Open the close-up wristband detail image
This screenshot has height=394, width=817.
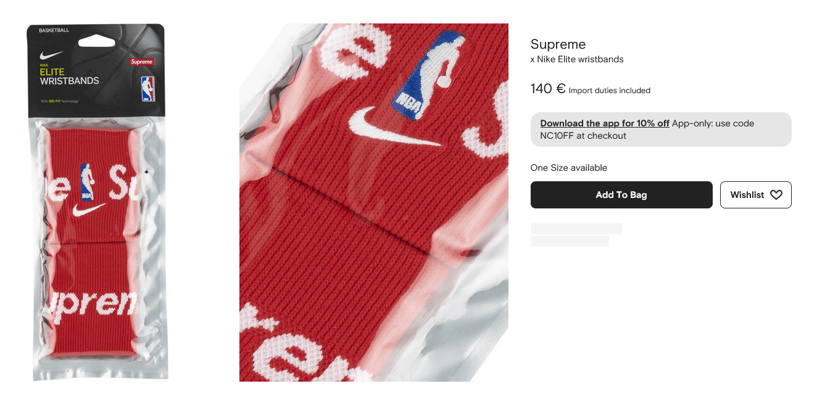point(374,202)
